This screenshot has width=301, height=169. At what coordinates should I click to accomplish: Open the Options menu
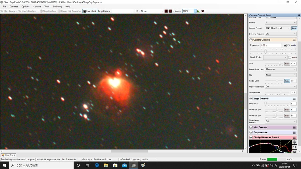25,7
